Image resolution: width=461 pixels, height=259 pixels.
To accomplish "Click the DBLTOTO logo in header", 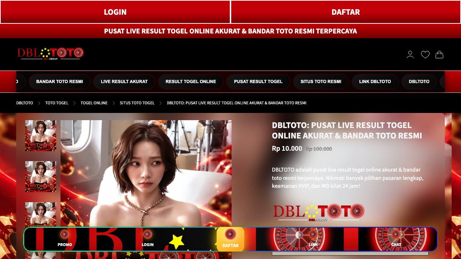I will pyautogui.click(x=50, y=54).
